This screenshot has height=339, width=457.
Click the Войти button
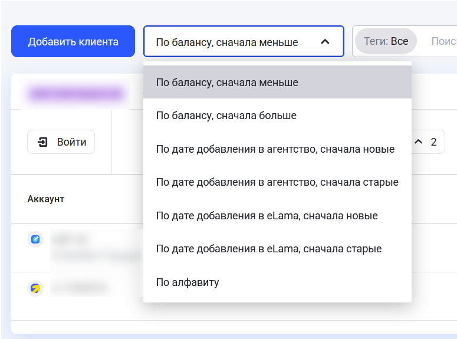(x=61, y=142)
